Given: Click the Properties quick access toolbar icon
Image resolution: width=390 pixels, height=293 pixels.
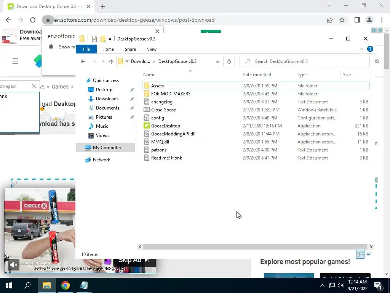Looking at the screenshot, I should pos(94,39).
